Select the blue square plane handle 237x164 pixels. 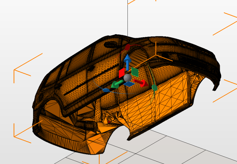(x=129, y=84)
